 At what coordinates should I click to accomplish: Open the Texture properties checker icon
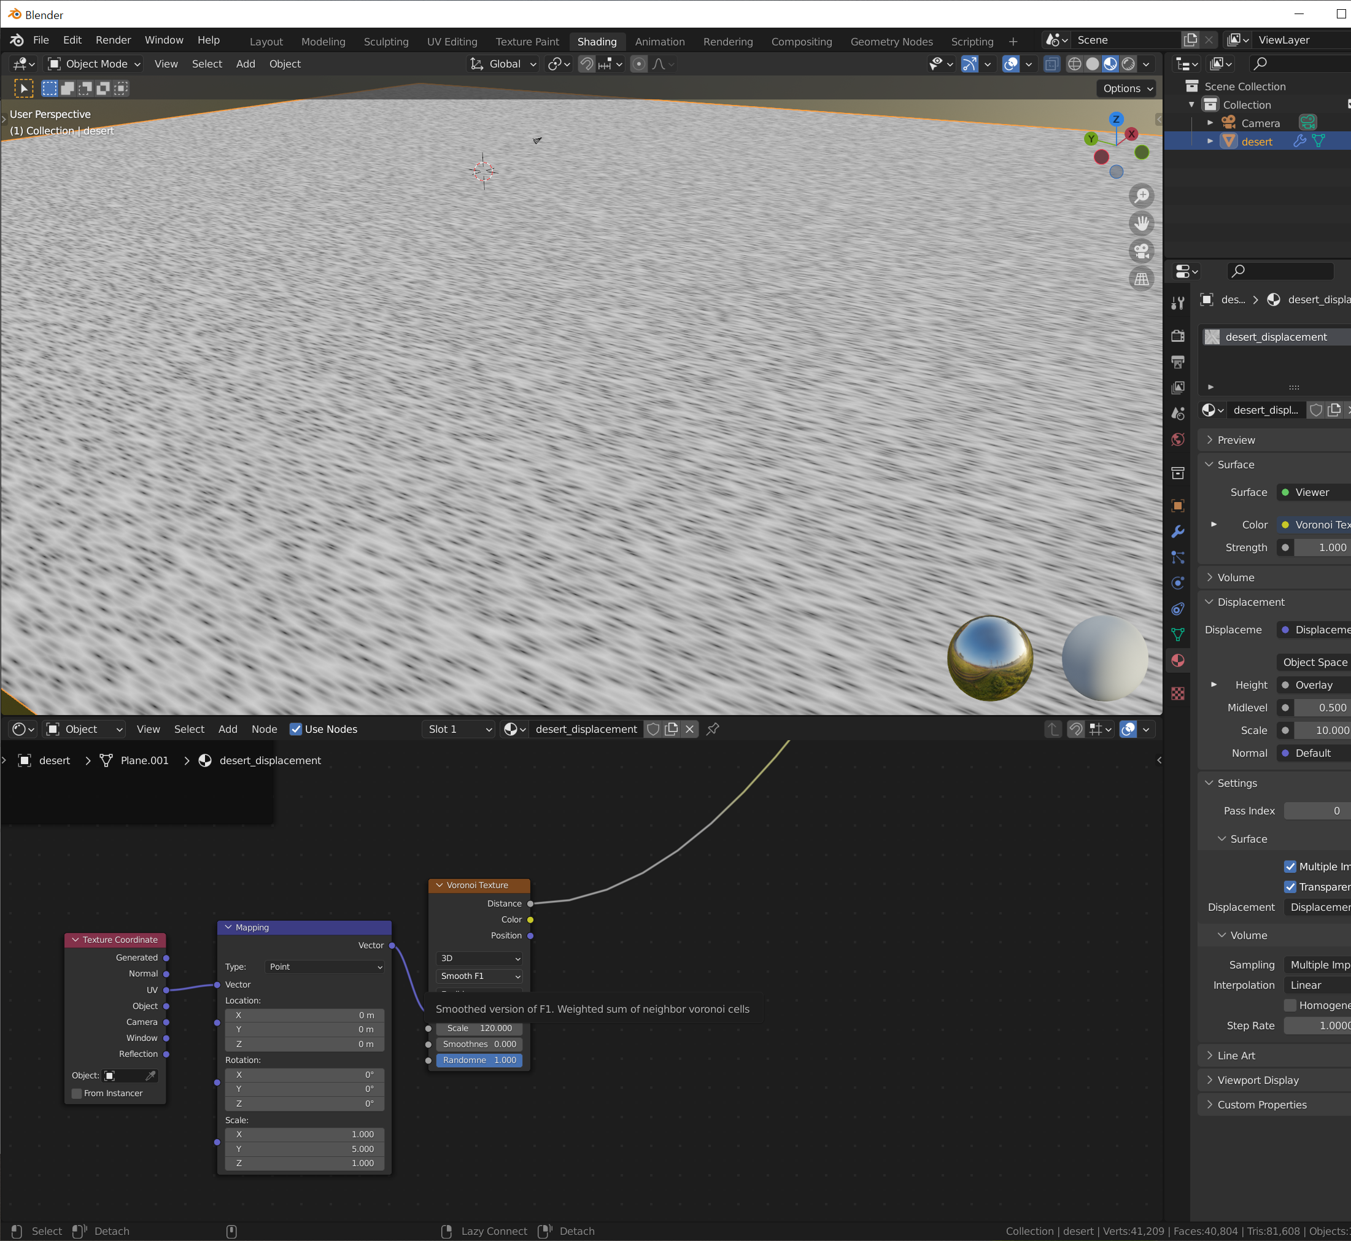[x=1178, y=694]
